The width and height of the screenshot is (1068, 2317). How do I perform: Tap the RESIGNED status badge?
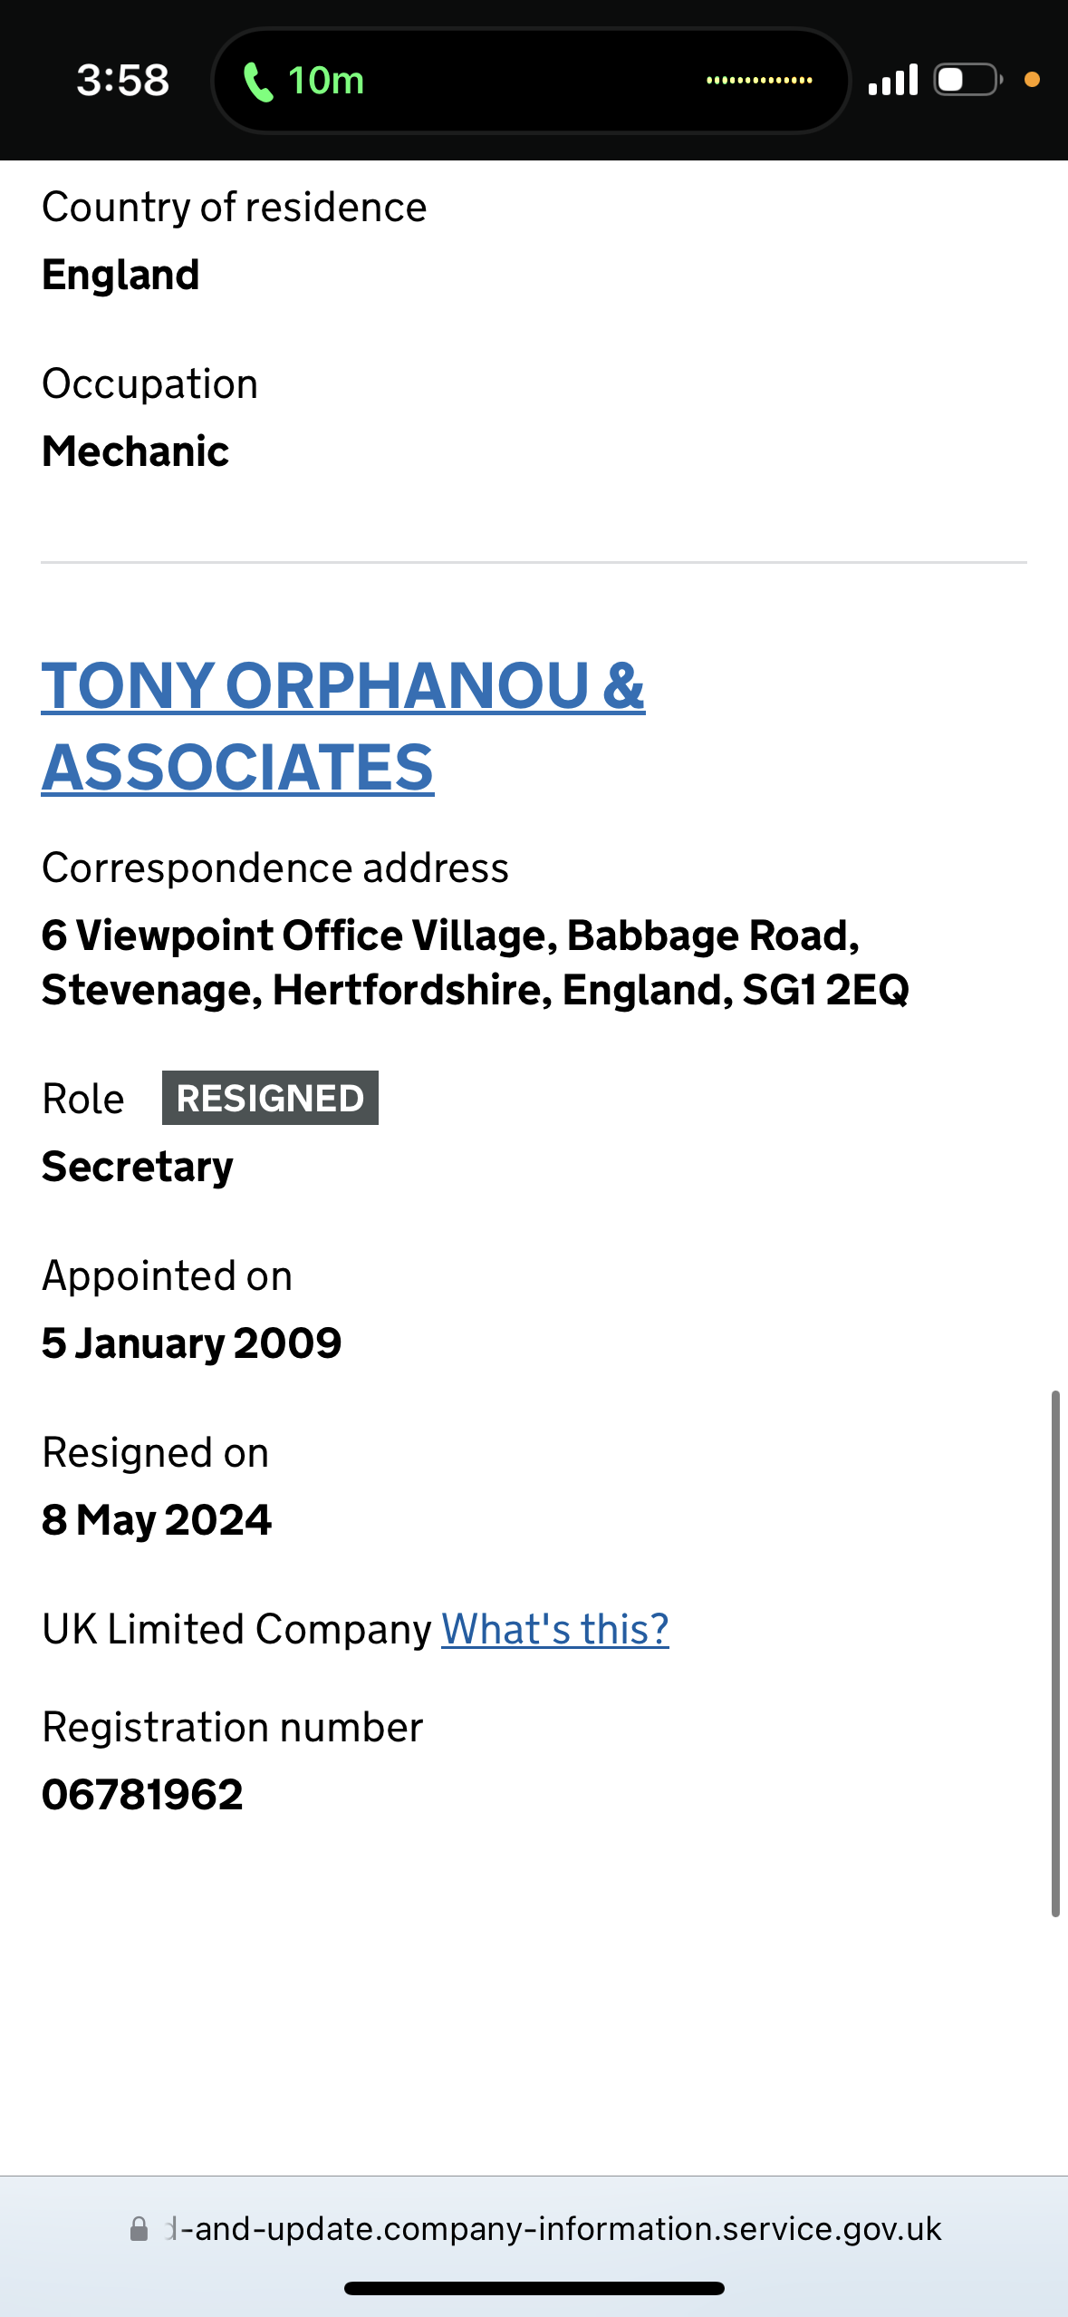pos(270,1098)
